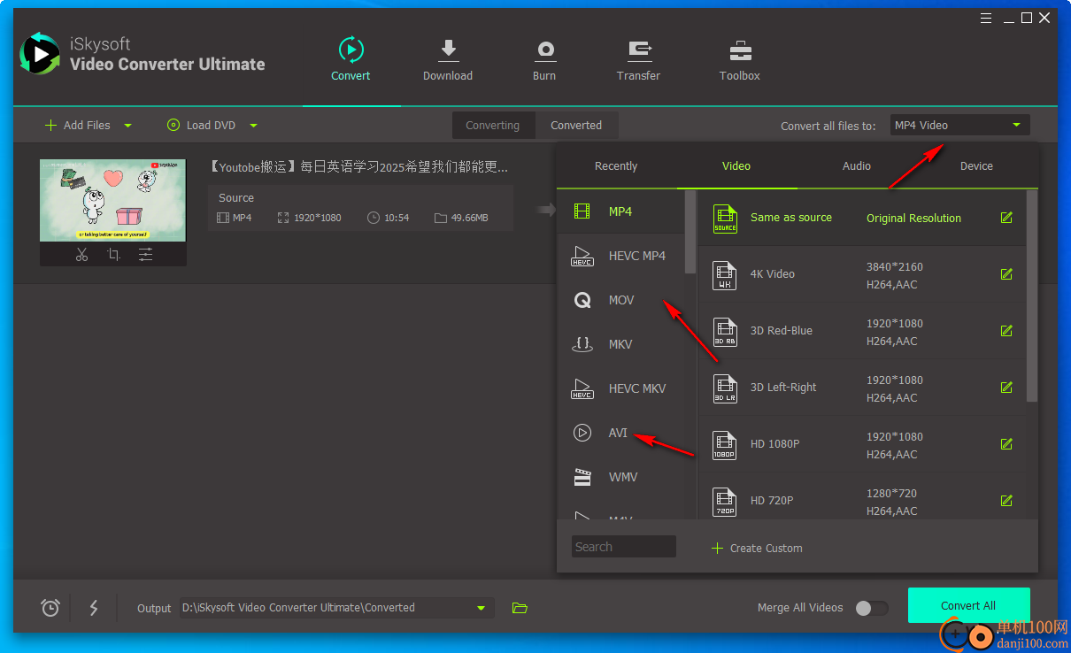
Task: Open the Burn section
Action: (x=544, y=59)
